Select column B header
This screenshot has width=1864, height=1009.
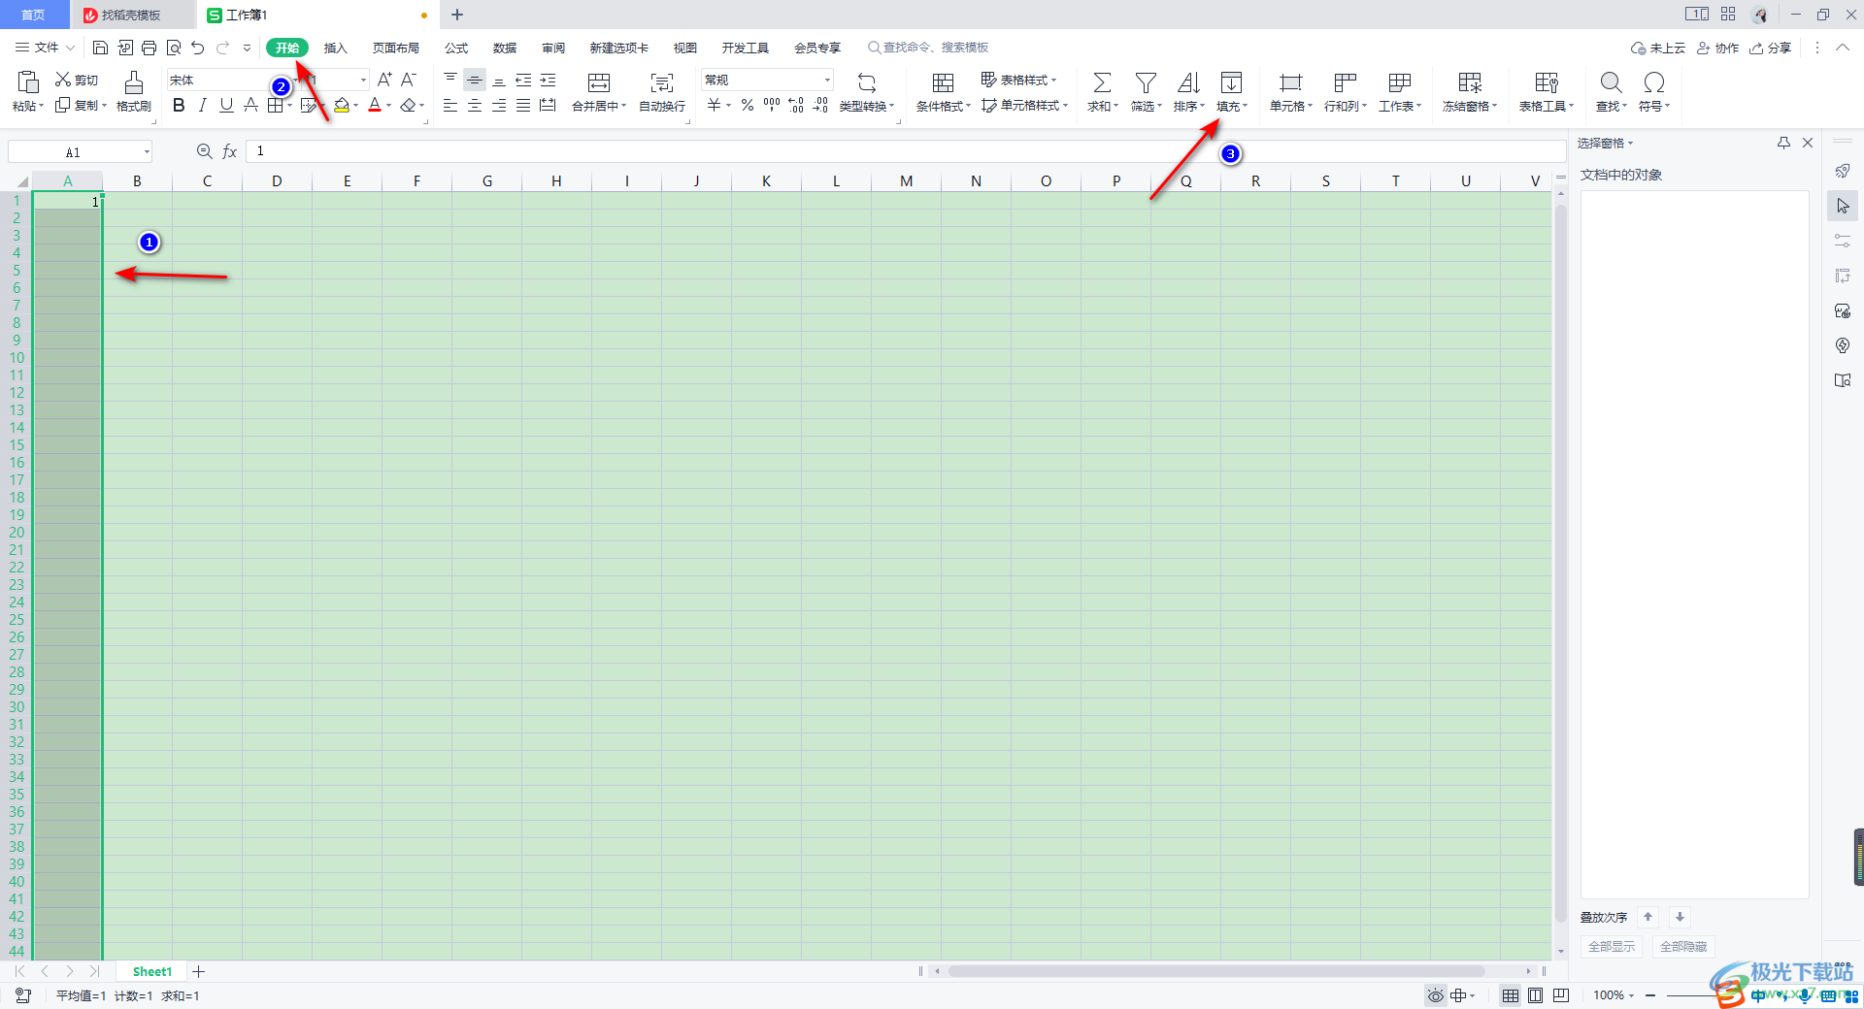click(x=137, y=180)
